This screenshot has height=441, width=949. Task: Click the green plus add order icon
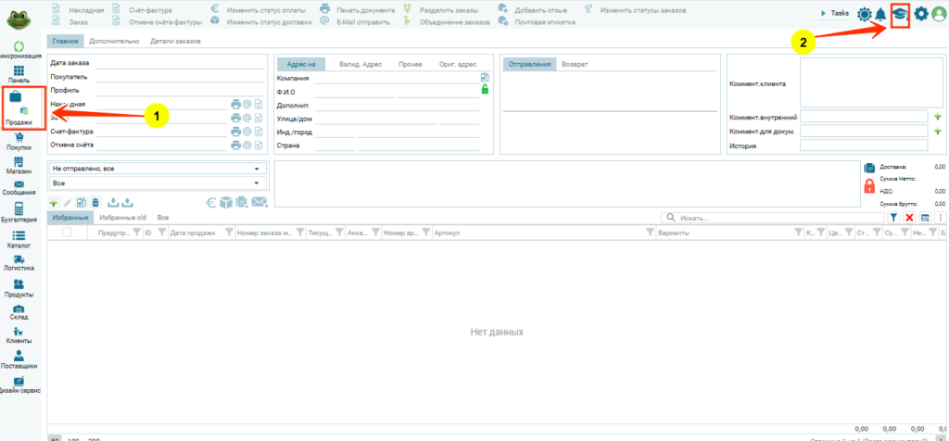click(x=53, y=202)
